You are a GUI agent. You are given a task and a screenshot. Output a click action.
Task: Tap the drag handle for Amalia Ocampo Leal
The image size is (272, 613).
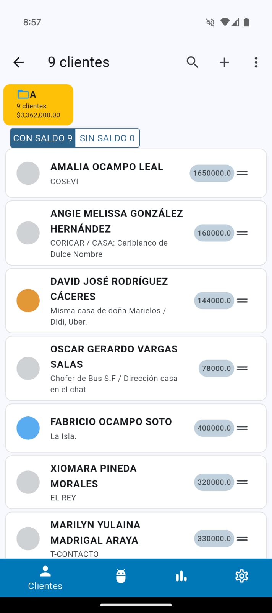point(242,173)
